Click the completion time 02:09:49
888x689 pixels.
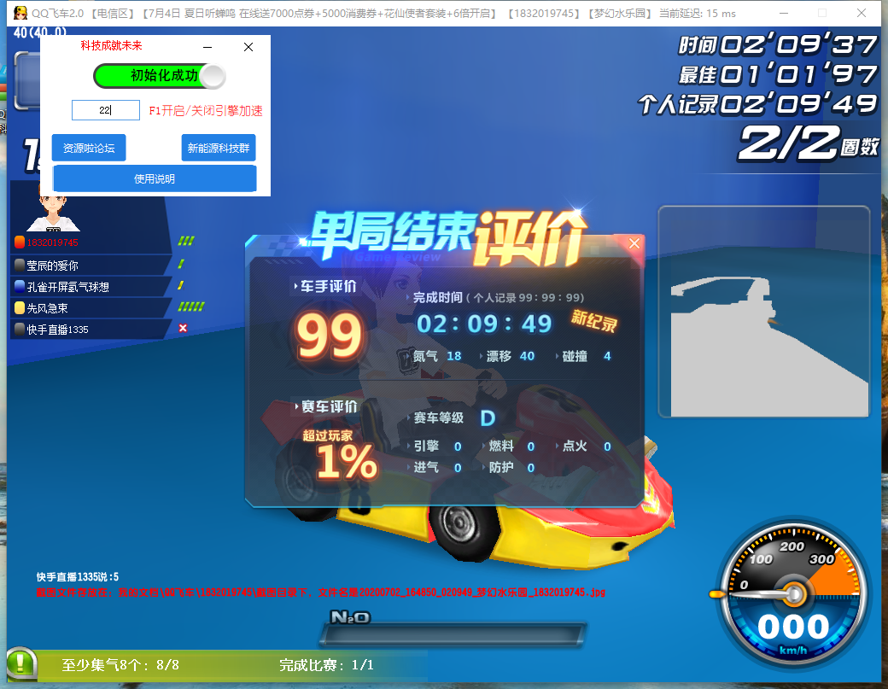click(x=483, y=324)
